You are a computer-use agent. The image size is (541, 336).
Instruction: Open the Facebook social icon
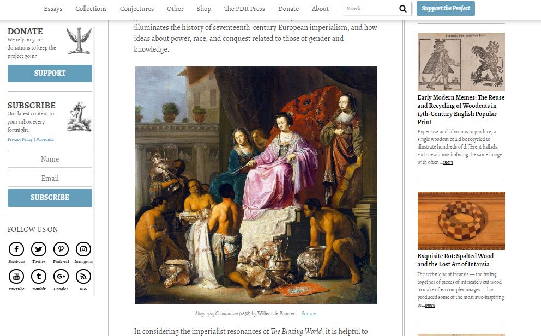tap(16, 249)
